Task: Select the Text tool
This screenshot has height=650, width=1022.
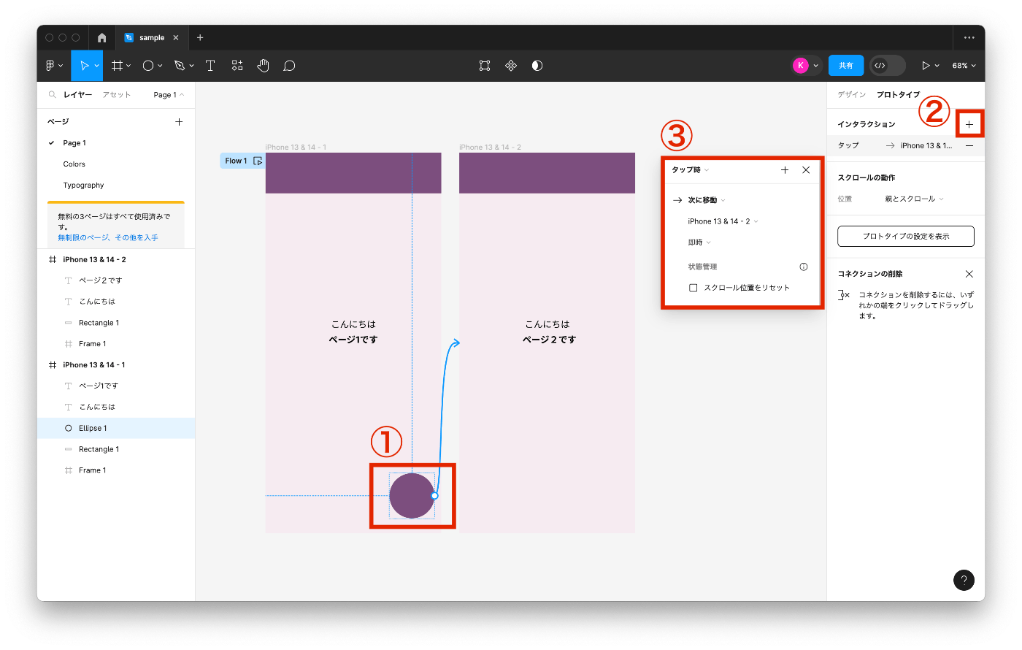Action: pyautogui.click(x=210, y=66)
